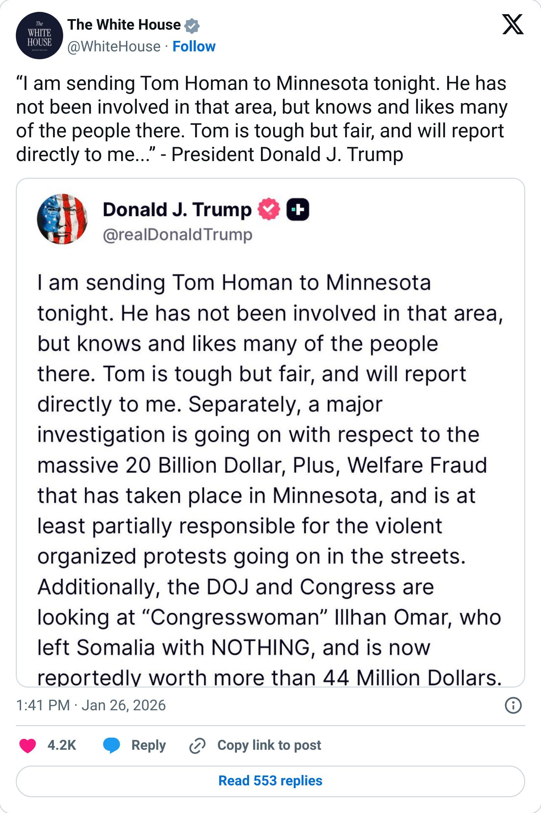Click the White House verified badge
The width and height of the screenshot is (541, 813).
coord(192,26)
